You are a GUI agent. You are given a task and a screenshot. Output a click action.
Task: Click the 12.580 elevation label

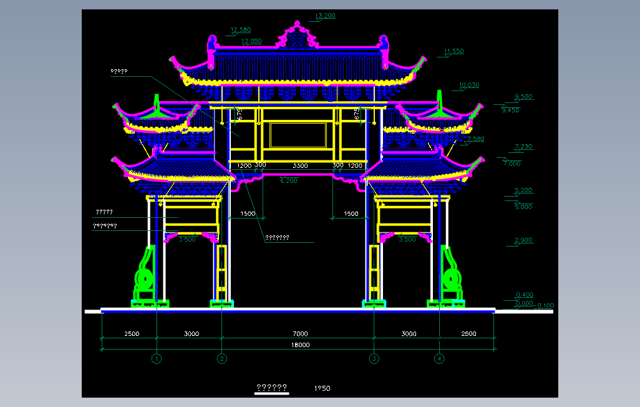240,30
